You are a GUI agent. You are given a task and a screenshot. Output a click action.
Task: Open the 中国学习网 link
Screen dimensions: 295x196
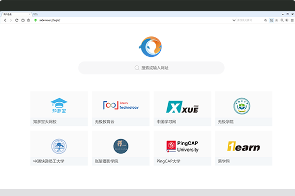(166, 122)
